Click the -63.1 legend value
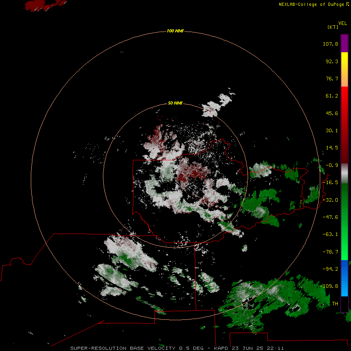This screenshot has height=351, width=351. pyautogui.click(x=330, y=234)
